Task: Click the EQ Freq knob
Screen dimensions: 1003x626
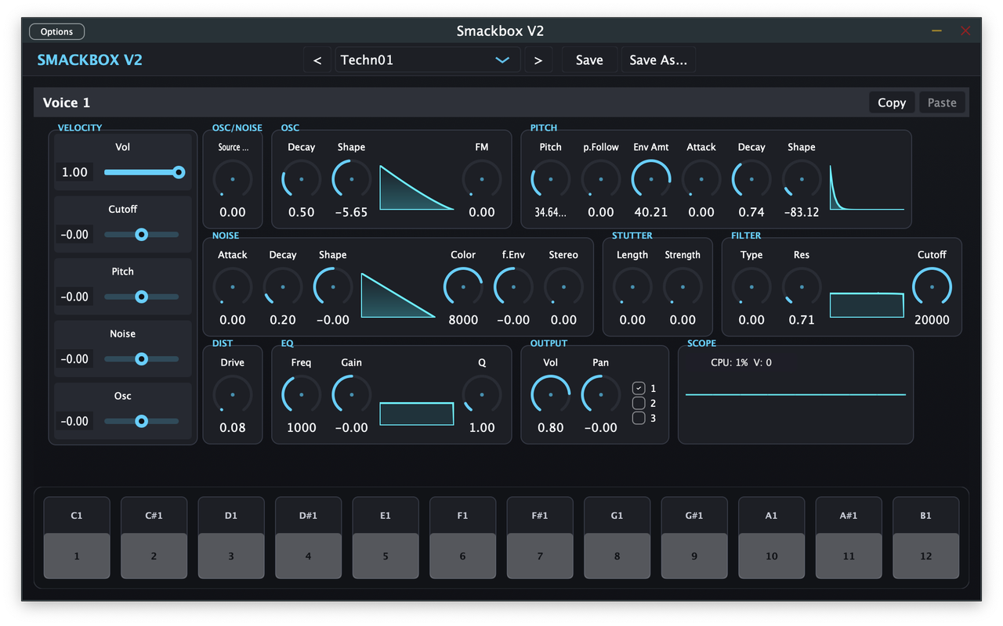Action: click(x=302, y=394)
